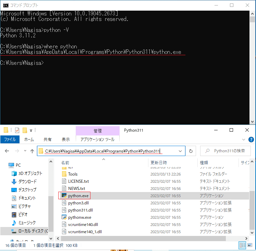Select ダウンロード in navigation pane

[x=24, y=181]
